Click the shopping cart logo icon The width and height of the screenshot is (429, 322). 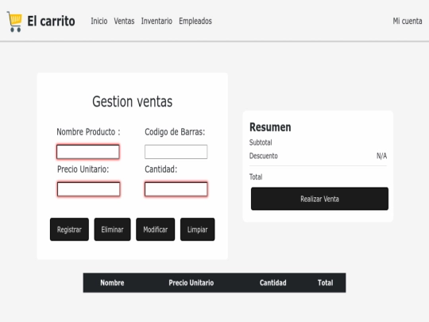click(x=14, y=21)
